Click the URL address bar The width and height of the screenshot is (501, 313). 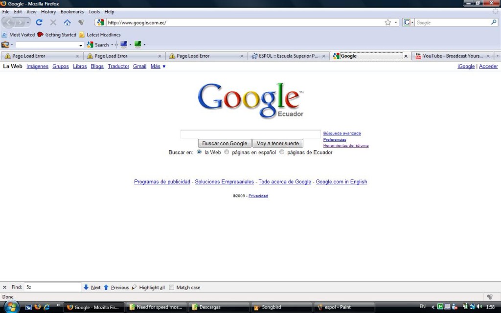click(x=245, y=22)
